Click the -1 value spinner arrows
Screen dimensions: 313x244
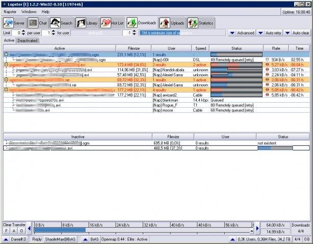tap(135, 33)
